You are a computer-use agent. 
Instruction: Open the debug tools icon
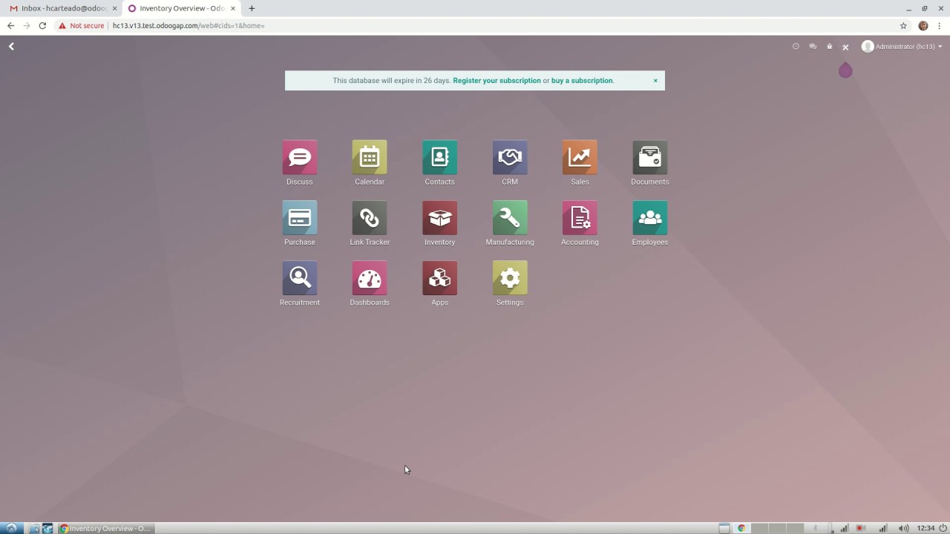pos(845,47)
